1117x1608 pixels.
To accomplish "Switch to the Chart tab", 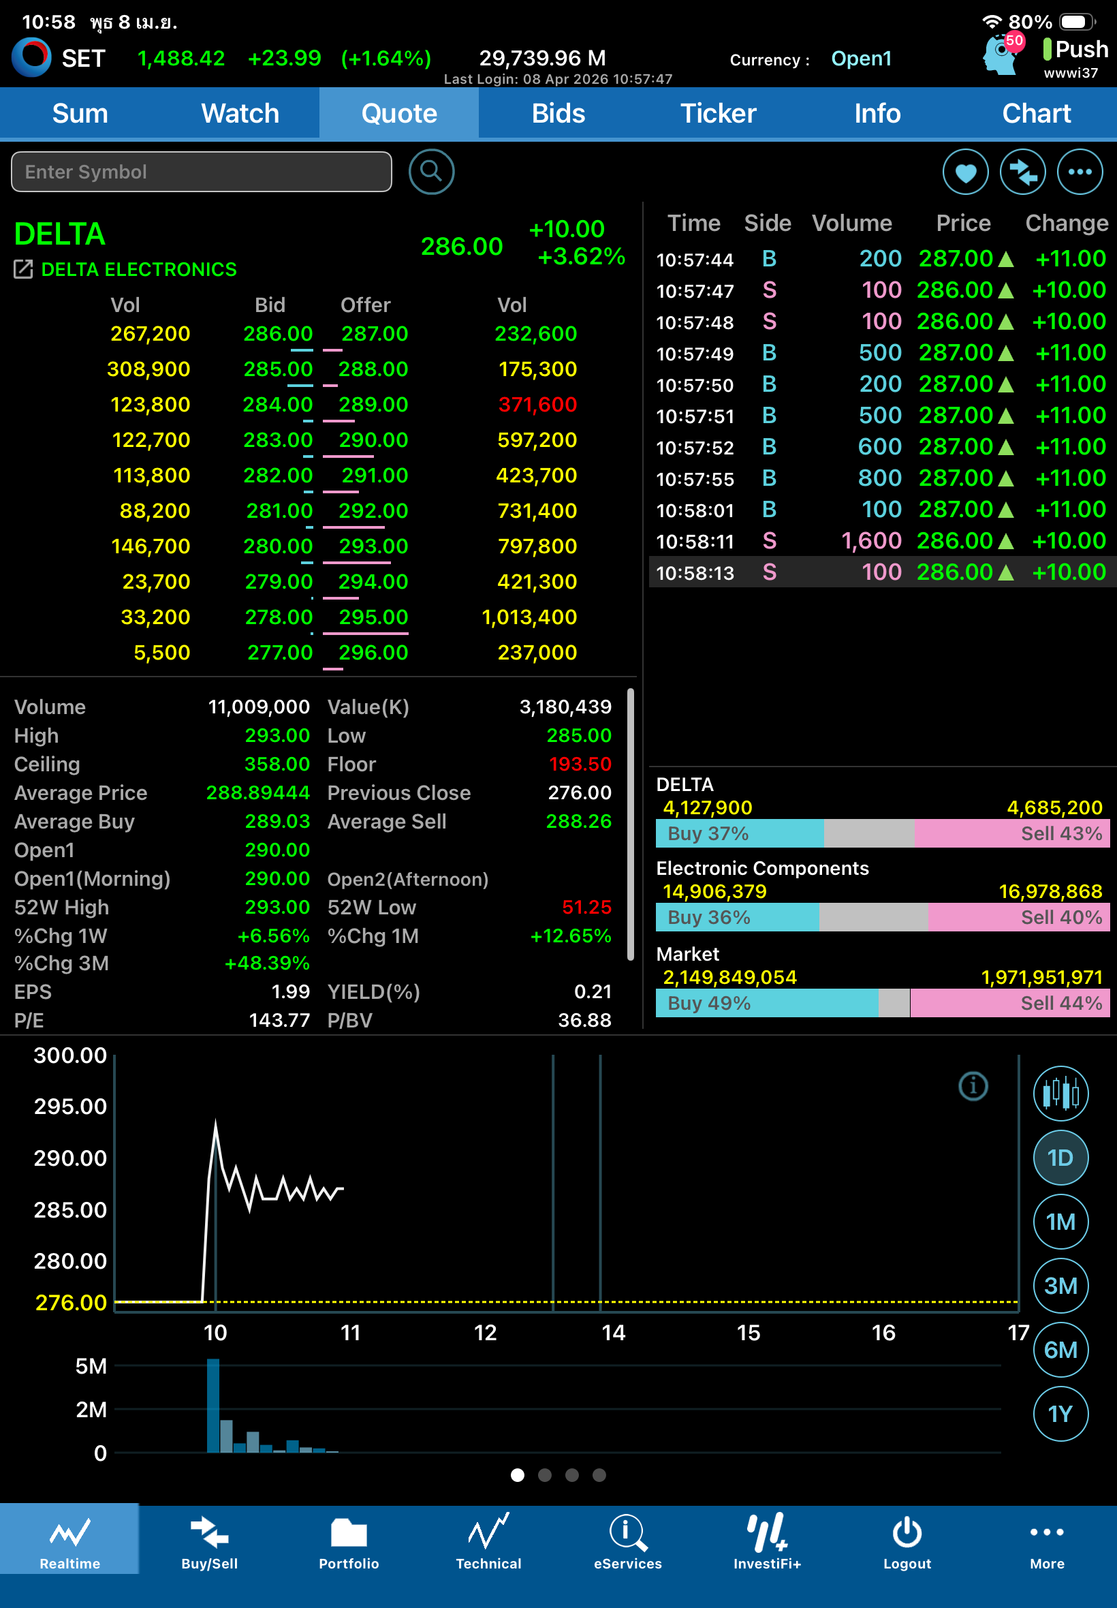I will [x=1037, y=113].
